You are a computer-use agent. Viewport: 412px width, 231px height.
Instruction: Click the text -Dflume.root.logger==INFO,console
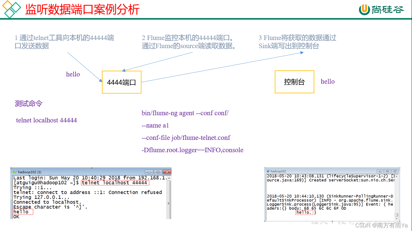[x=192, y=150]
